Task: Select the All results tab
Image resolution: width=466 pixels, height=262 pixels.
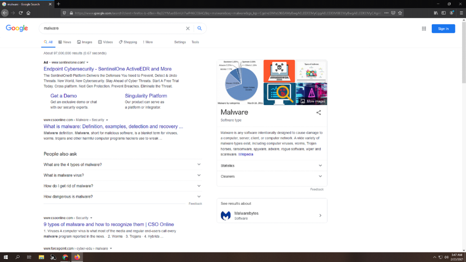Action: (x=48, y=42)
